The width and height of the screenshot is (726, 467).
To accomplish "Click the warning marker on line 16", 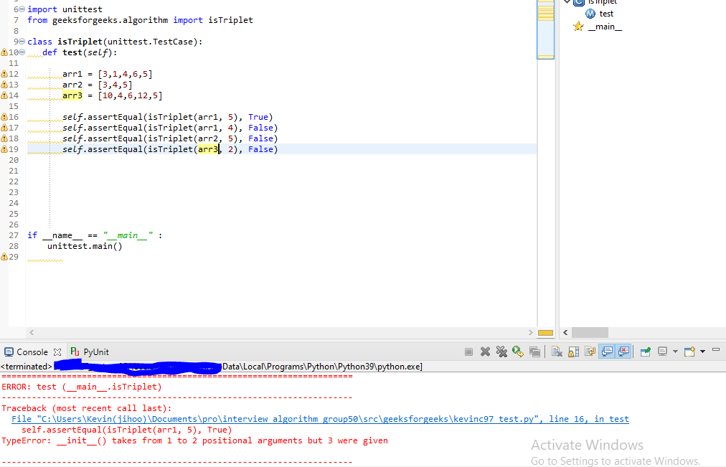I will click(4, 117).
